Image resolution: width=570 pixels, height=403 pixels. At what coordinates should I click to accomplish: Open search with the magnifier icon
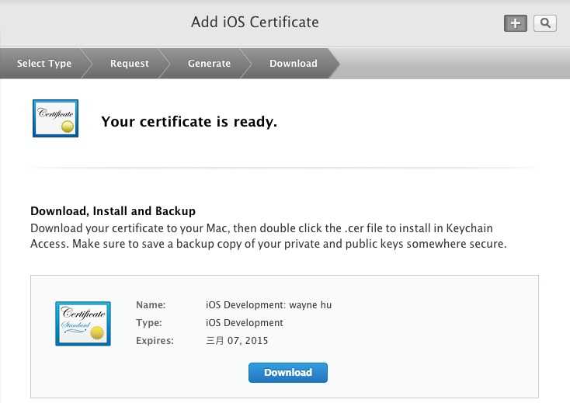[545, 23]
